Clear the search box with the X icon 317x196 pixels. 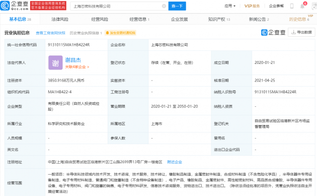click(164, 6)
